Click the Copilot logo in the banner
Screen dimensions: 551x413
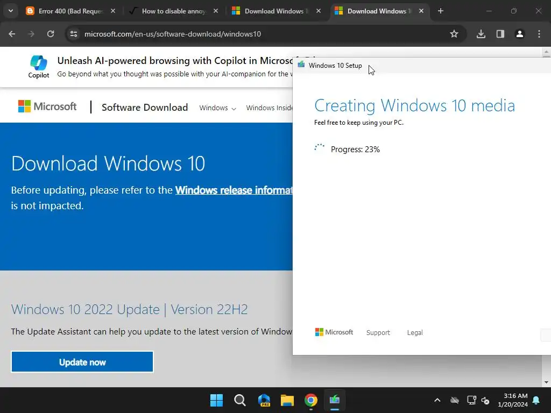point(39,66)
